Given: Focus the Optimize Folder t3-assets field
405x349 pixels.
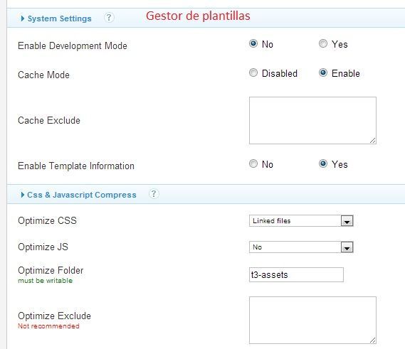Looking at the screenshot, I should coord(296,274).
